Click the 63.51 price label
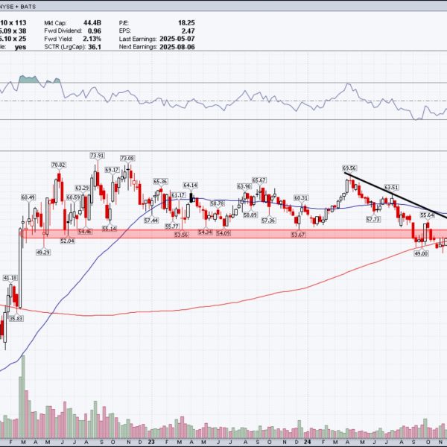447x447 pixels. click(392, 187)
